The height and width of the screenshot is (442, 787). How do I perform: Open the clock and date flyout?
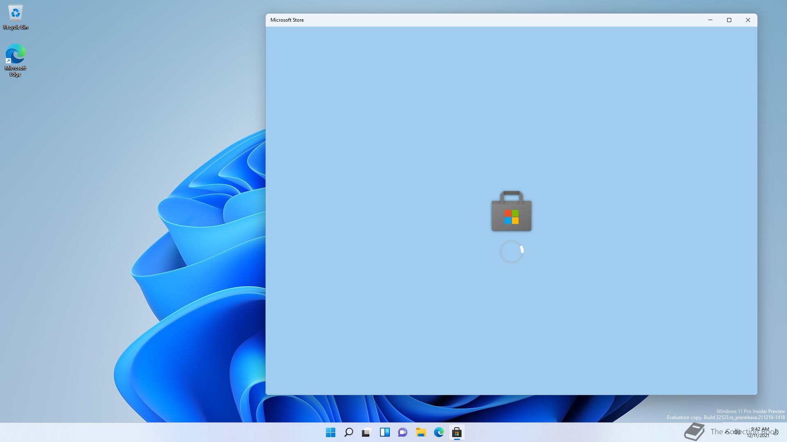[758, 432]
